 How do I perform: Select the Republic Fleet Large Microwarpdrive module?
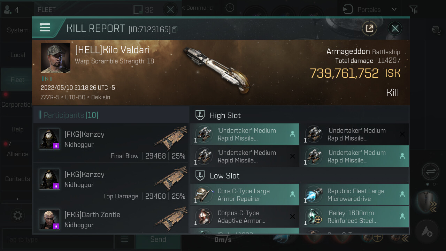(354, 195)
